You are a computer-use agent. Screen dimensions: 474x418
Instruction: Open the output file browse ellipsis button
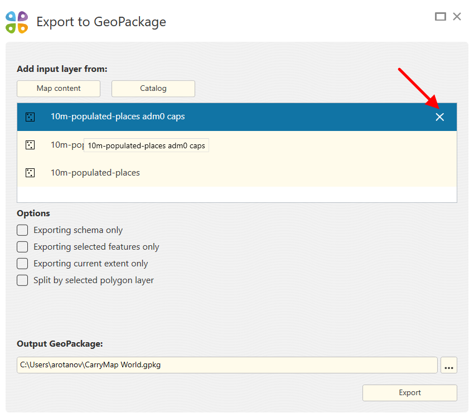[449, 365]
